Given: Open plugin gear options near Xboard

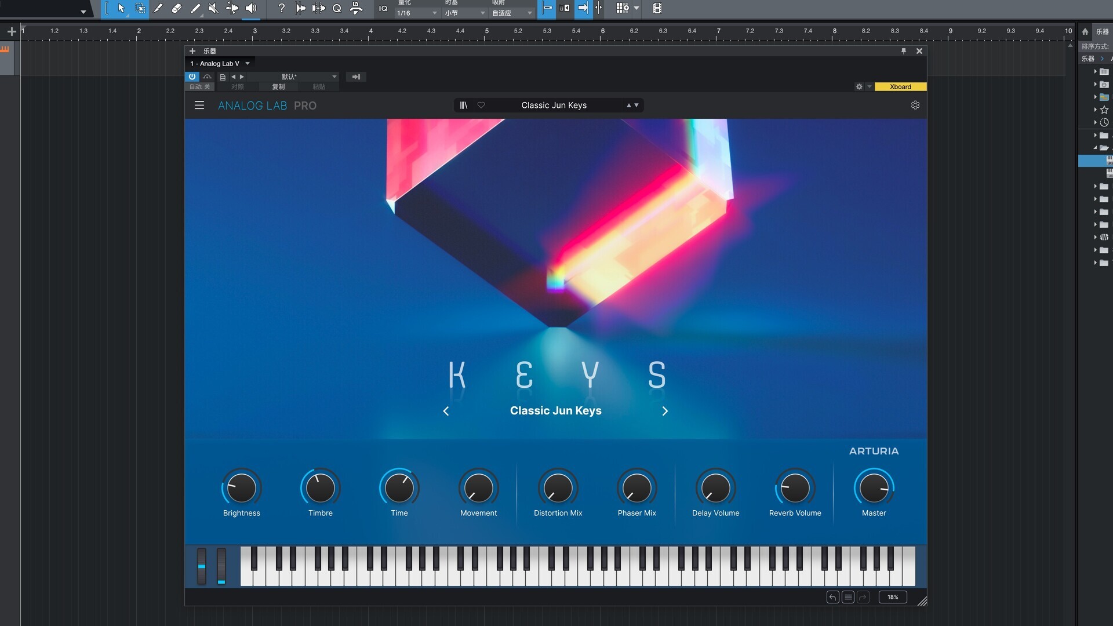Looking at the screenshot, I should (859, 87).
